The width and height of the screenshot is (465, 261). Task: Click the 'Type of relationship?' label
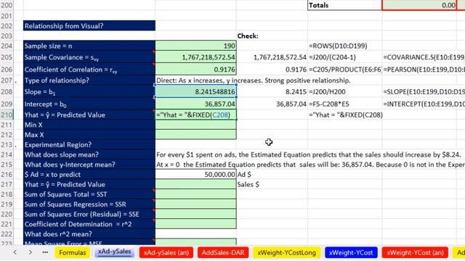coord(57,80)
